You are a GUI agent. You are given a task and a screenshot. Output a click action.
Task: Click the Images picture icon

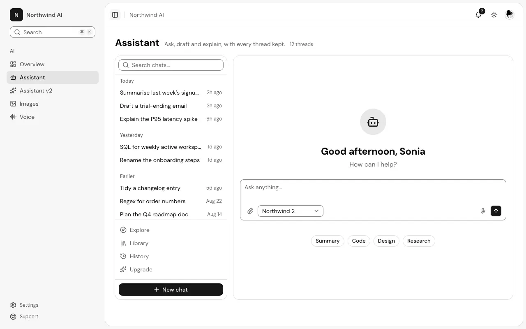[13, 104]
